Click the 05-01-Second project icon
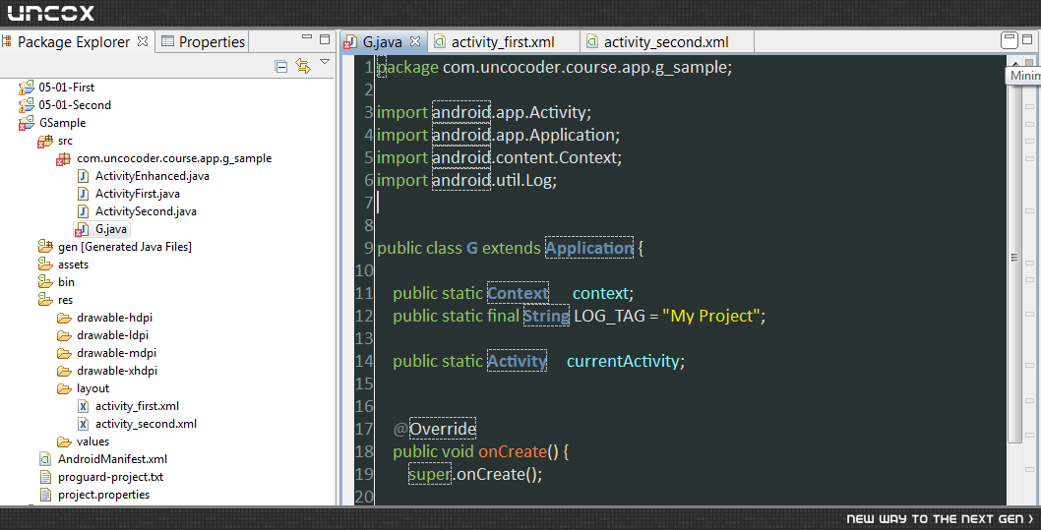 pos(27,105)
